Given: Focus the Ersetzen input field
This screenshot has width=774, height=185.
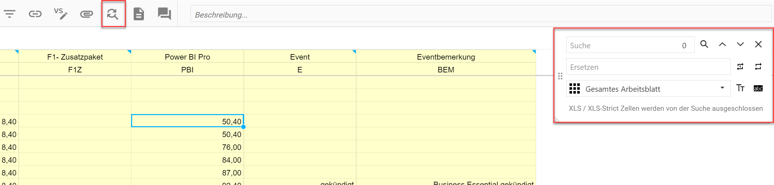Looking at the screenshot, I should pyautogui.click(x=648, y=67).
